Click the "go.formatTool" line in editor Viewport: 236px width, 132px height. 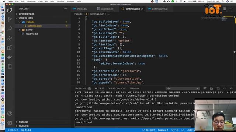point(117,71)
